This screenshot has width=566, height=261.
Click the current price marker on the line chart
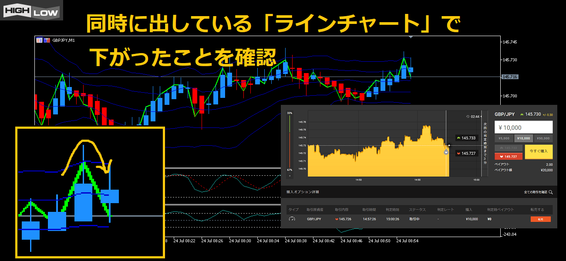pyautogui.click(x=446, y=152)
